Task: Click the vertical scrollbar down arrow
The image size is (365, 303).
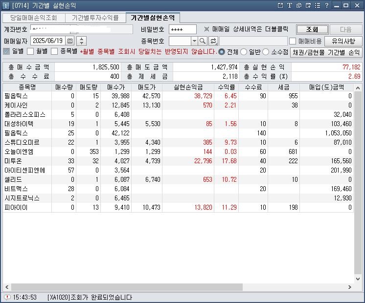Action: (x=358, y=279)
